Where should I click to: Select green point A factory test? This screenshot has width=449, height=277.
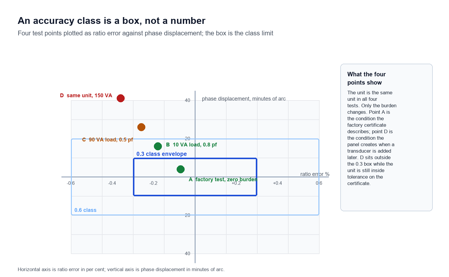[181, 169]
